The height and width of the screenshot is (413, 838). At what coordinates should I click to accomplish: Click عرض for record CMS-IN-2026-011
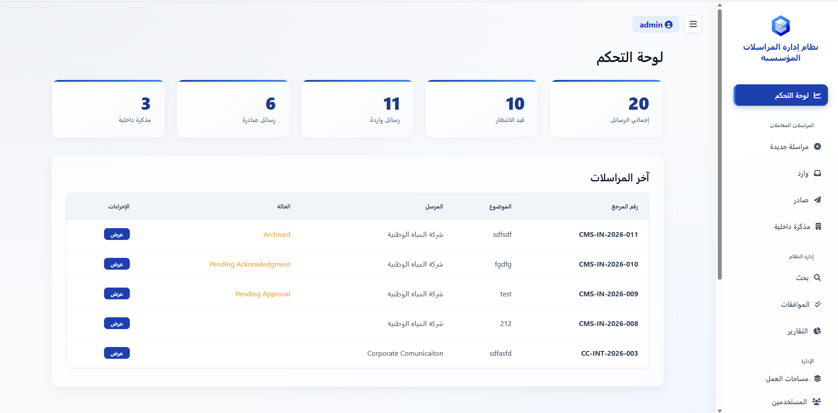[x=117, y=234]
